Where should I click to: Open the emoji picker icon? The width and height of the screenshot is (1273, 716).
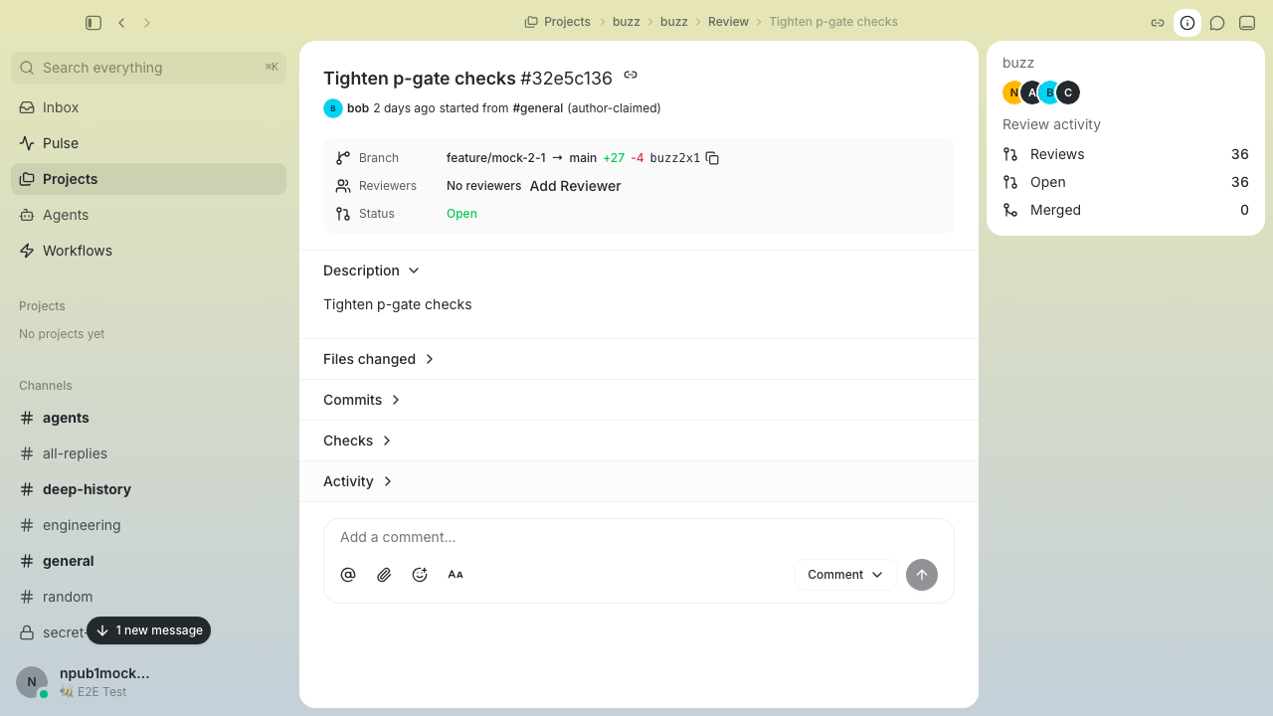tap(420, 575)
